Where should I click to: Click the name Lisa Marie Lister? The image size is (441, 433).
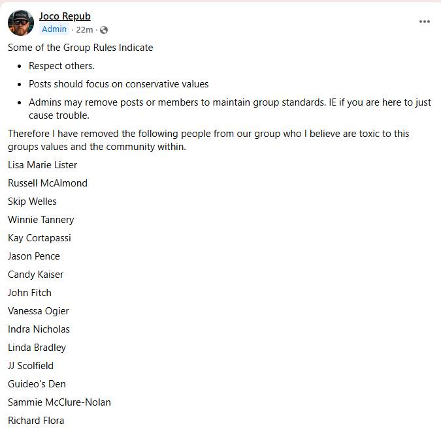pyautogui.click(x=42, y=165)
